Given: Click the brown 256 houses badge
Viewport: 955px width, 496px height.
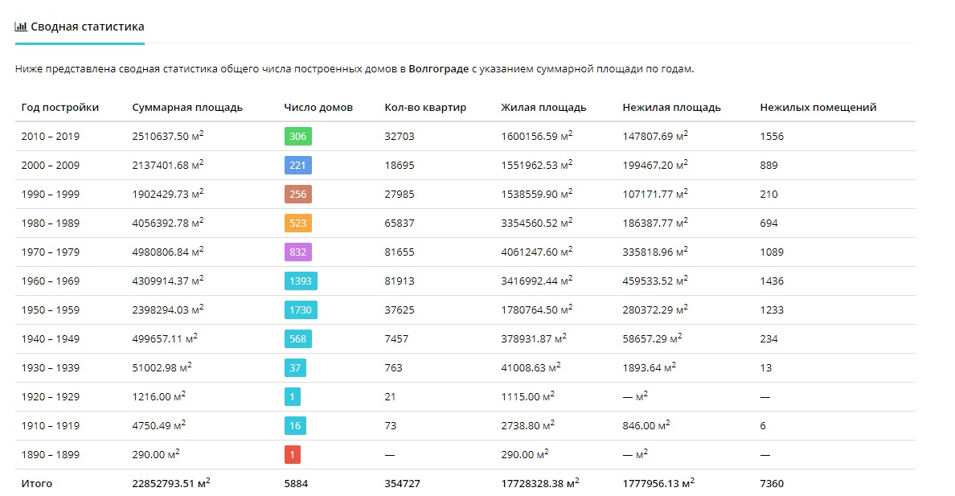Looking at the screenshot, I should pyautogui.click(x=297, y=195).
